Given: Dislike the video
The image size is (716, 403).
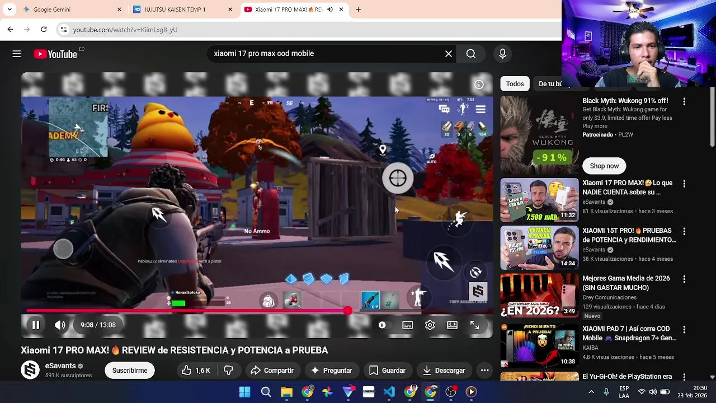Looking at the screenshot, I should pos(228,370).
